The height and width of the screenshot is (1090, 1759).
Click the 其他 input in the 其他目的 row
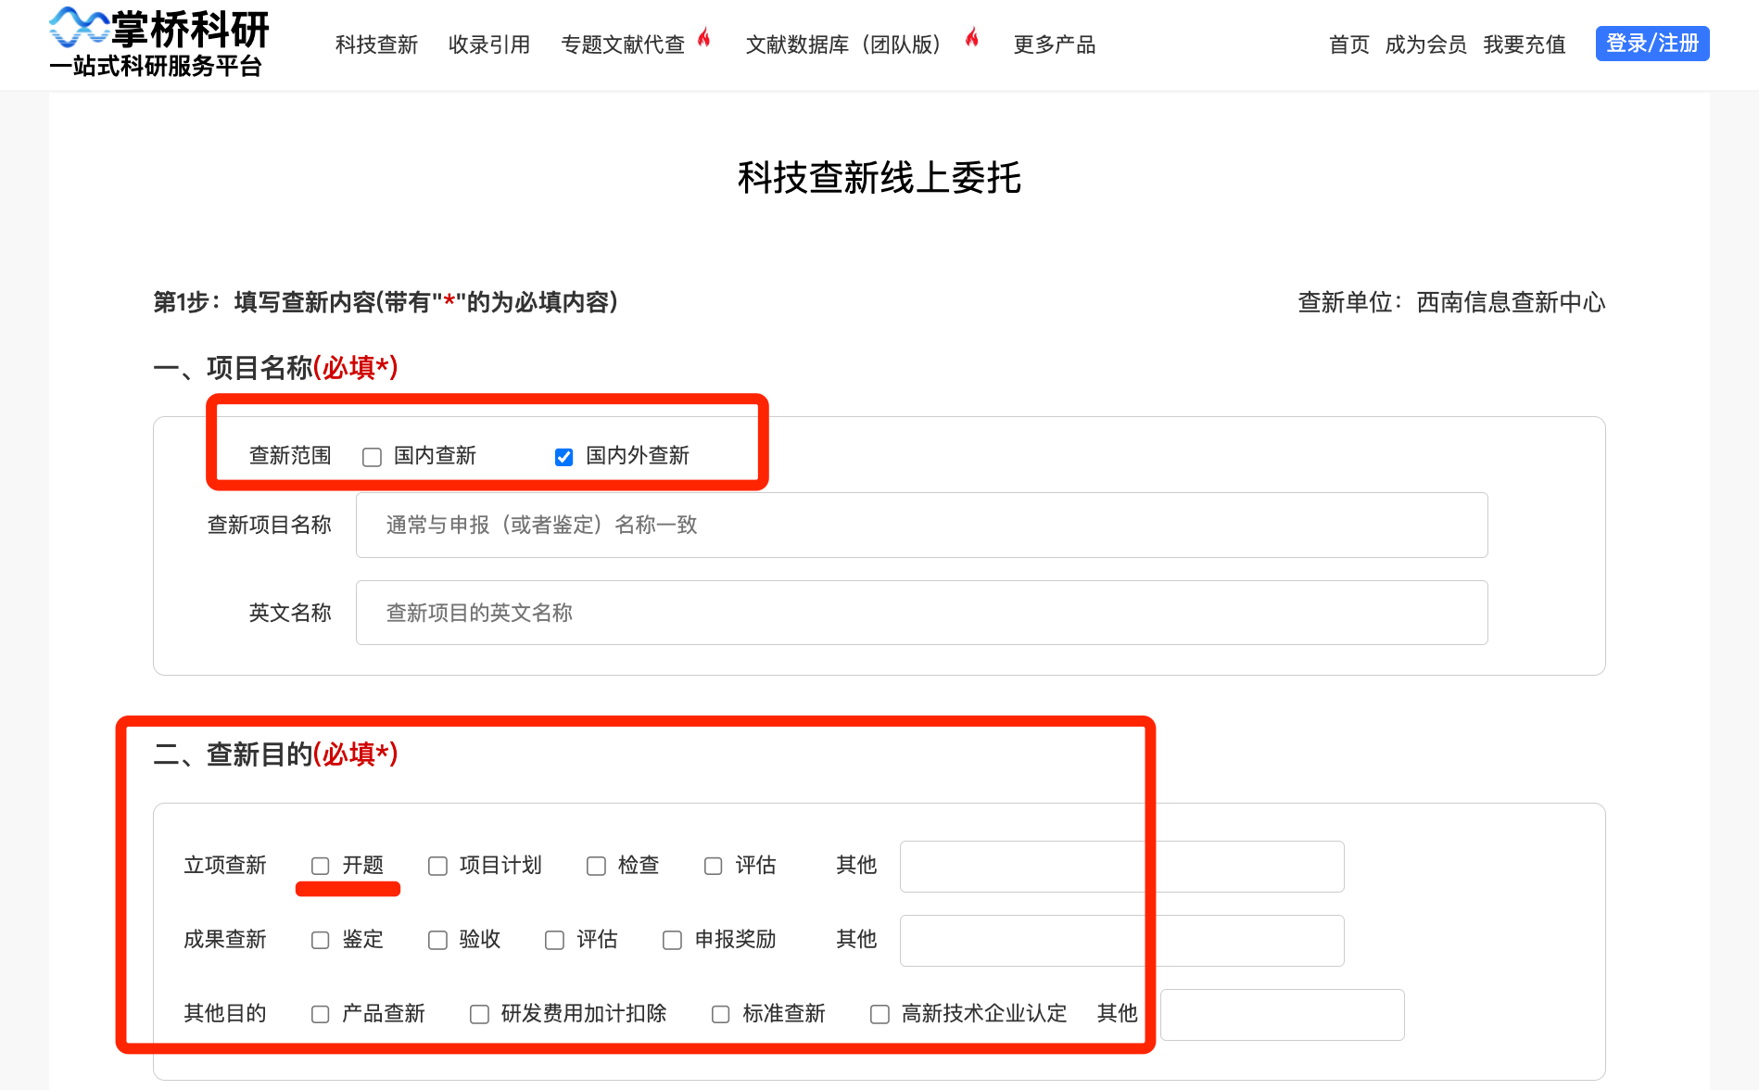point(1283,1015)
